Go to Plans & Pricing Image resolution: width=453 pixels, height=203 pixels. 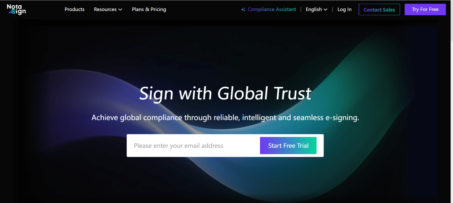[x=149, y=9]
